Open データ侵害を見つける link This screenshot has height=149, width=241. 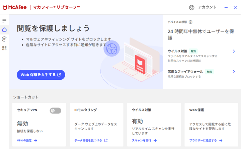(x=88, y=140)
